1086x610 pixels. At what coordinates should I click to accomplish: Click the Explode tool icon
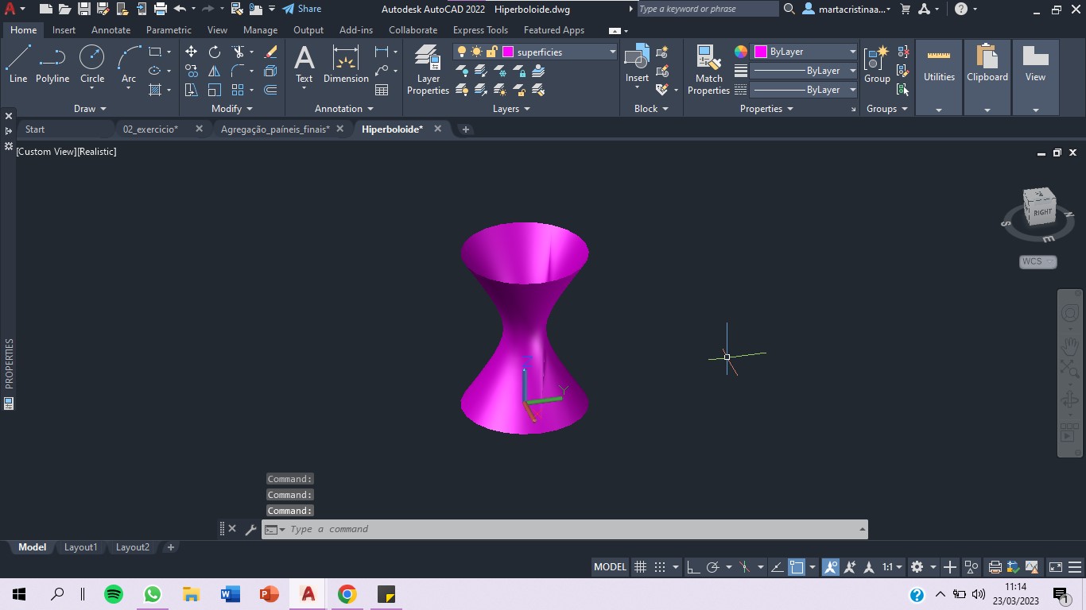coord(270,71)
